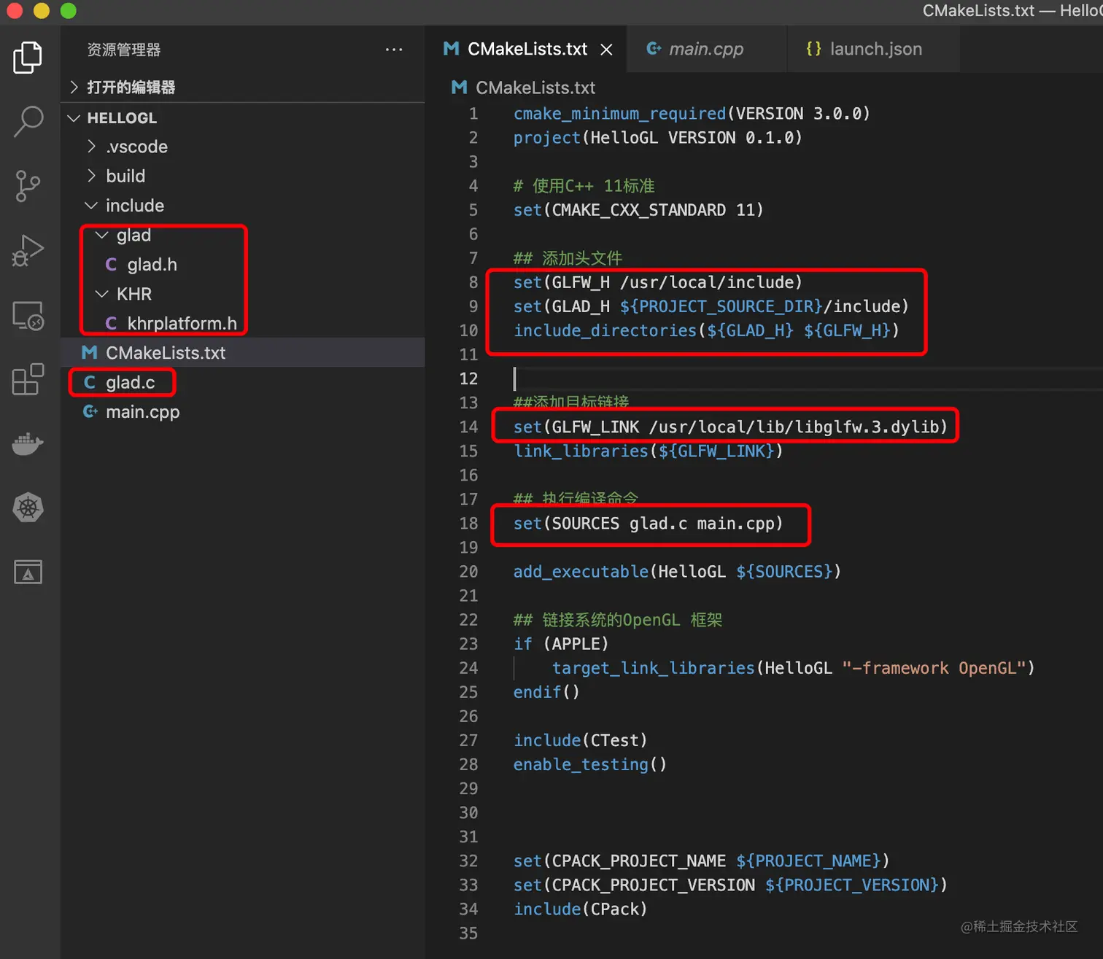Click the set(GLFW_H /usr/local/include) line
Image resolution: width=1103 pixels, height=959 pixels.
657,282
